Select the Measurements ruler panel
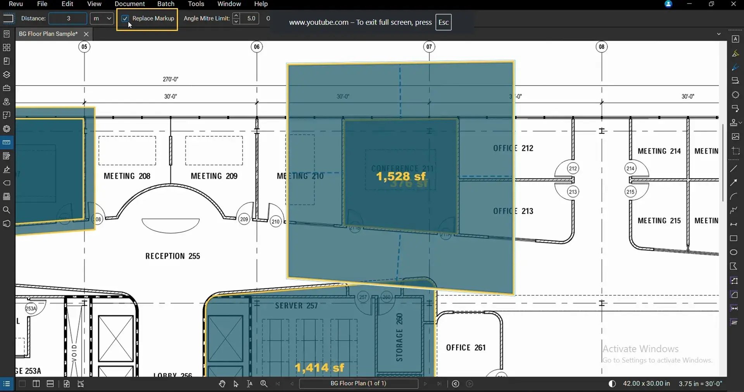Image resolution: width=744 pixels, height=392 pixels. pyautogui.click(x=7, y=142)
